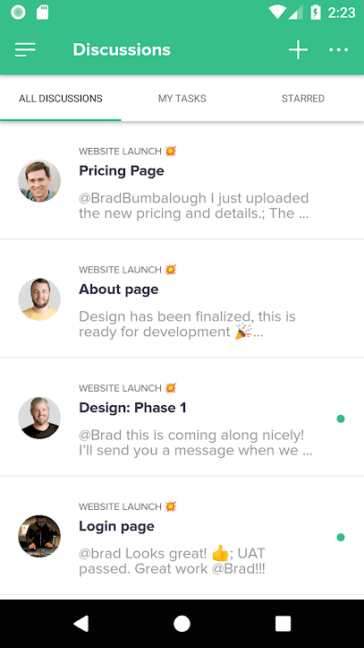
Task: Open the hamburger navigation menu
Action: click(25, 49)
